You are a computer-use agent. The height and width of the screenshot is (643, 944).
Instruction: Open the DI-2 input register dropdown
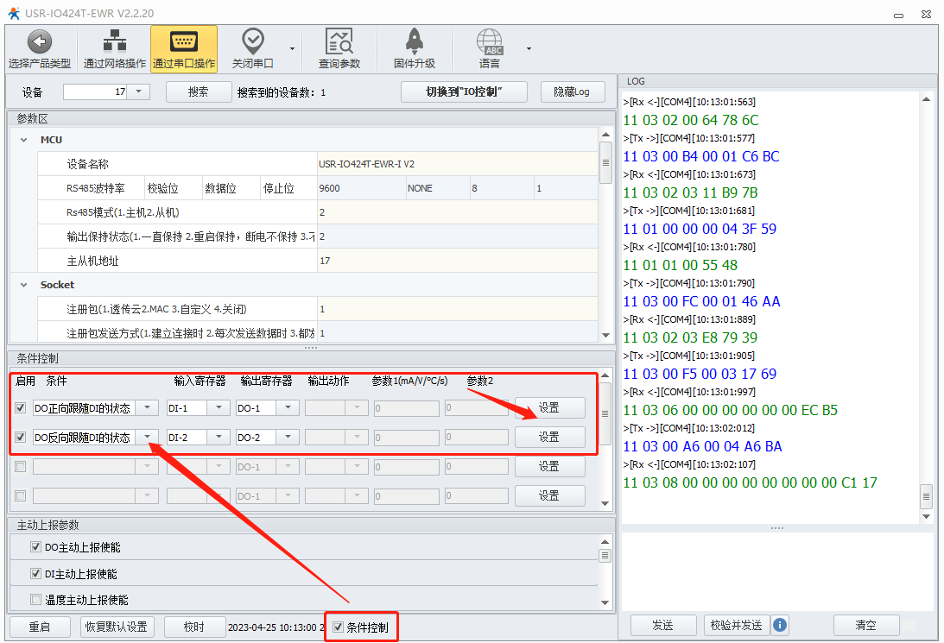pos(219,438)
